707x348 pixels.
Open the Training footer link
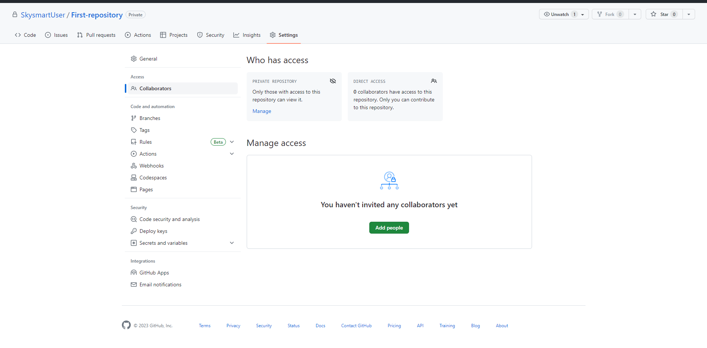tap(447, 326)
